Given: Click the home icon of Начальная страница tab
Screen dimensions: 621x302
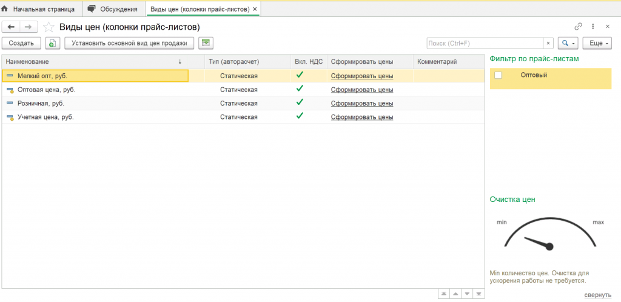Looking at the screenshot, I should (5, 8).
